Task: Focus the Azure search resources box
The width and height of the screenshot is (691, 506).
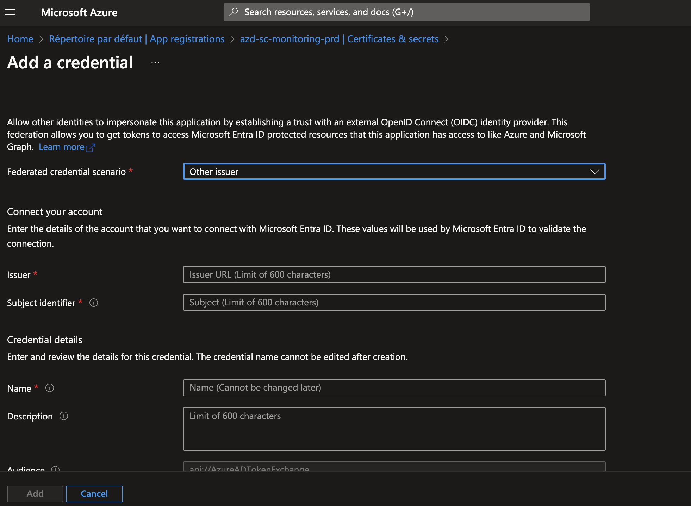Action: click(x=406, y=12)
